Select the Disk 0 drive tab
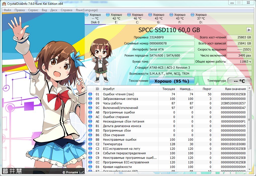256x176 pixels. tap(95, 18)
